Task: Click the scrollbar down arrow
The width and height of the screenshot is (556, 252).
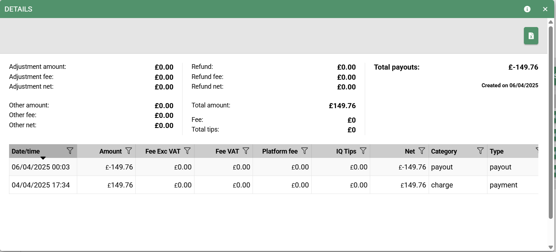Action: pyautogui.click(x=551, y=247)
